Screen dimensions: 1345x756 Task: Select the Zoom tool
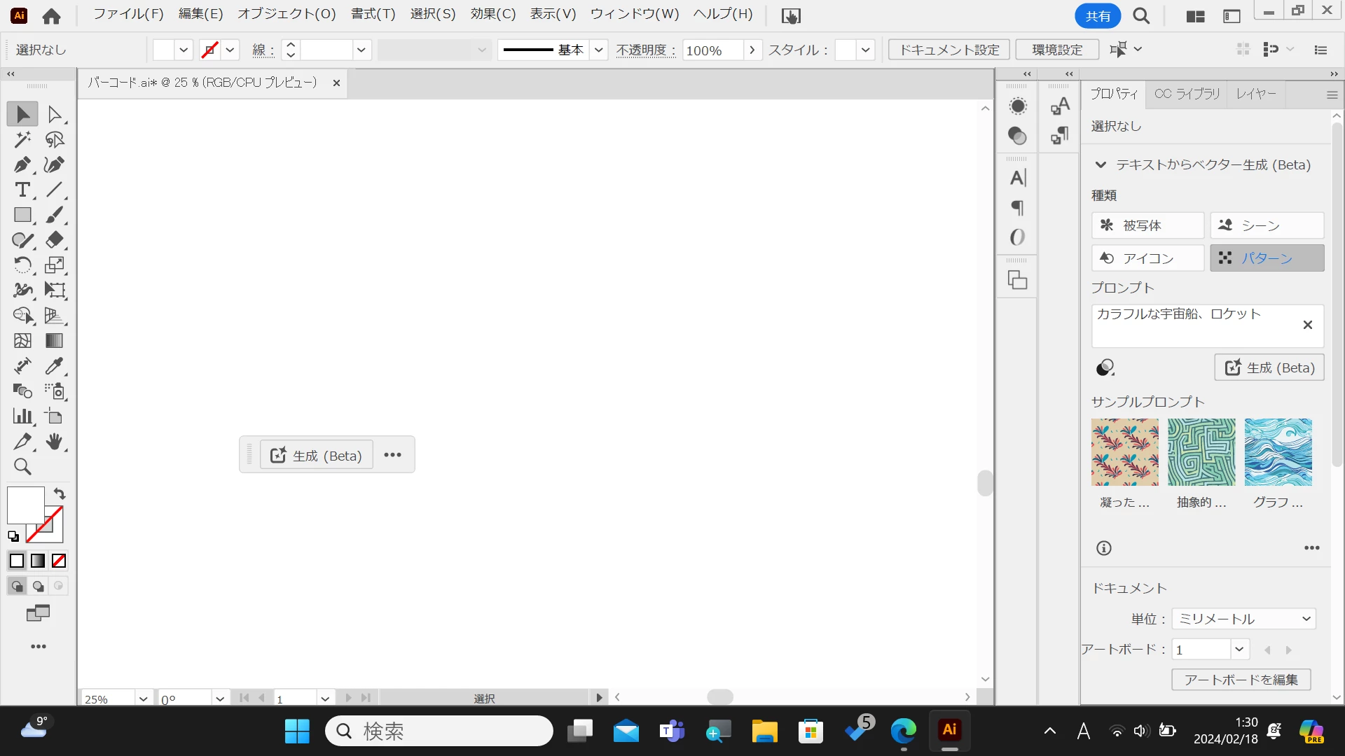[22, 467]
